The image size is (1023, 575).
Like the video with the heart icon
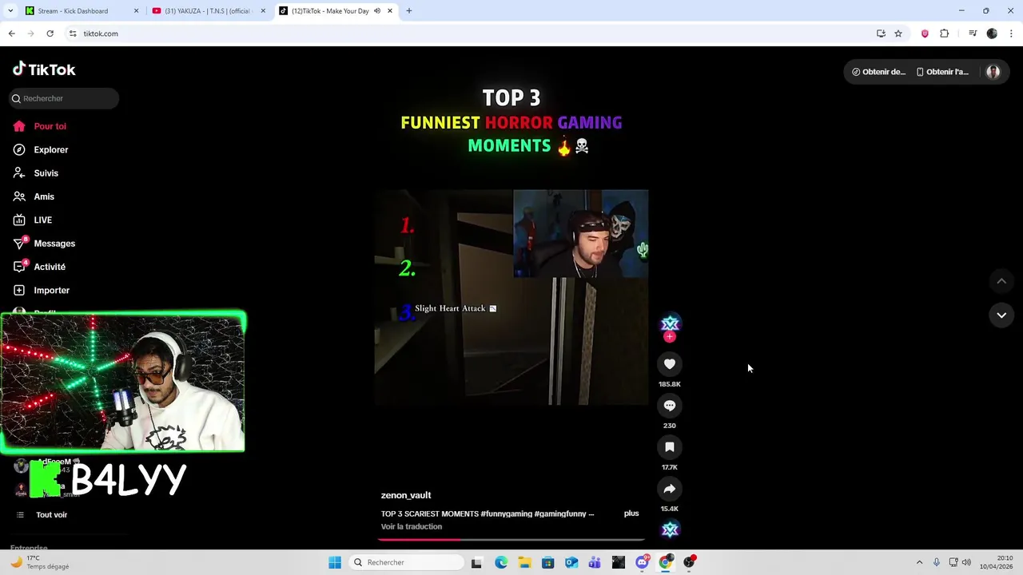(x=670, y=364)
